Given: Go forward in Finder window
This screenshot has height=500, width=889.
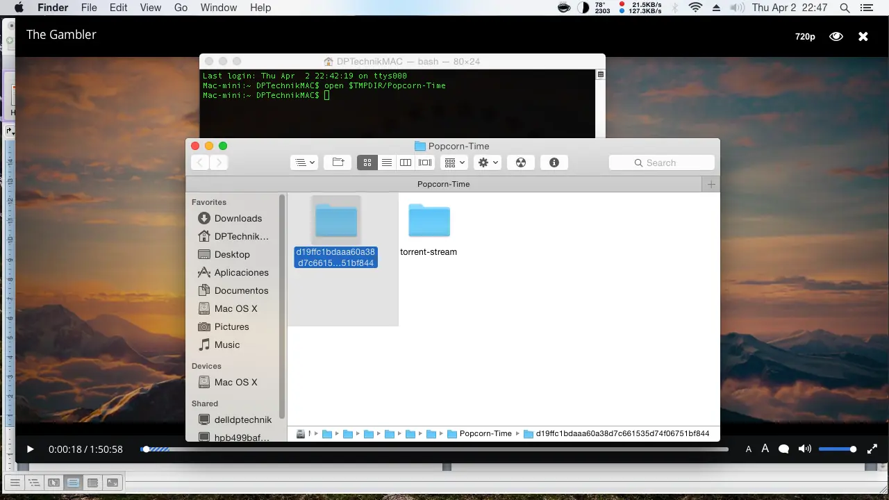Looking at the screenshot, I should tap(219, 162).
